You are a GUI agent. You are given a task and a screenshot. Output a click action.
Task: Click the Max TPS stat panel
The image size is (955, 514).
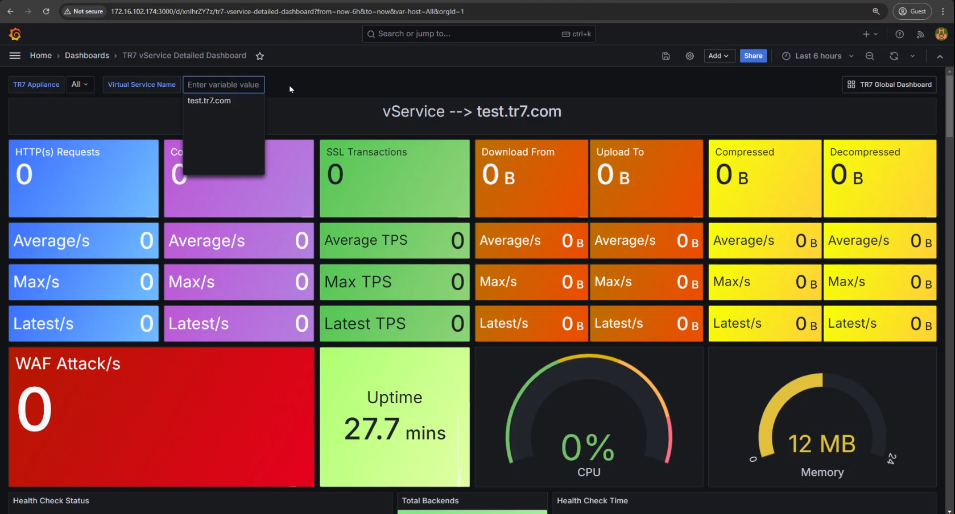(x=395, y=282)
